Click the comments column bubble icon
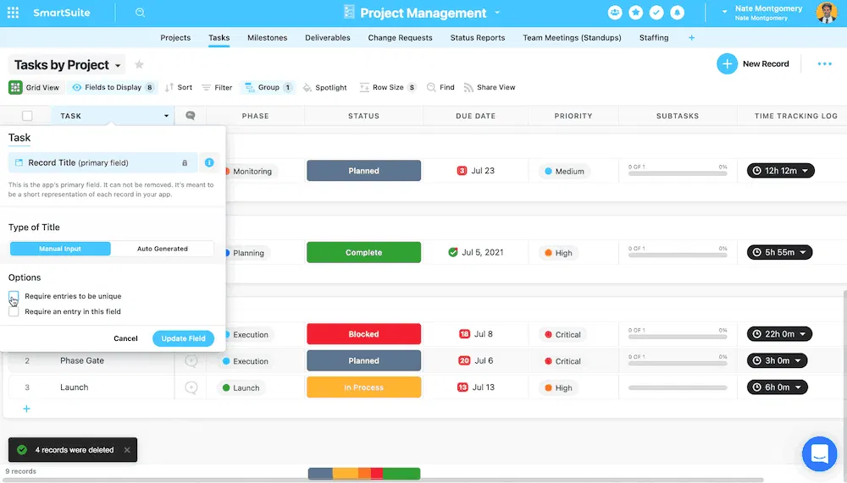The image size is (847, 483). (x=190, y=116)
